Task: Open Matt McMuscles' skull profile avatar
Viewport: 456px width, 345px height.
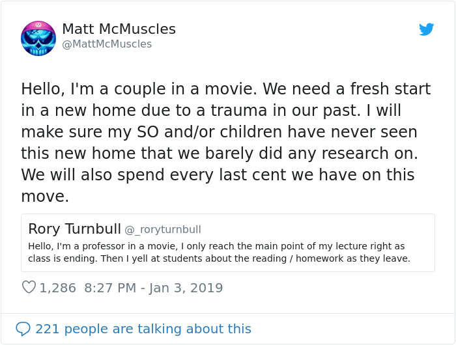Action: click(x=38, y=38)
